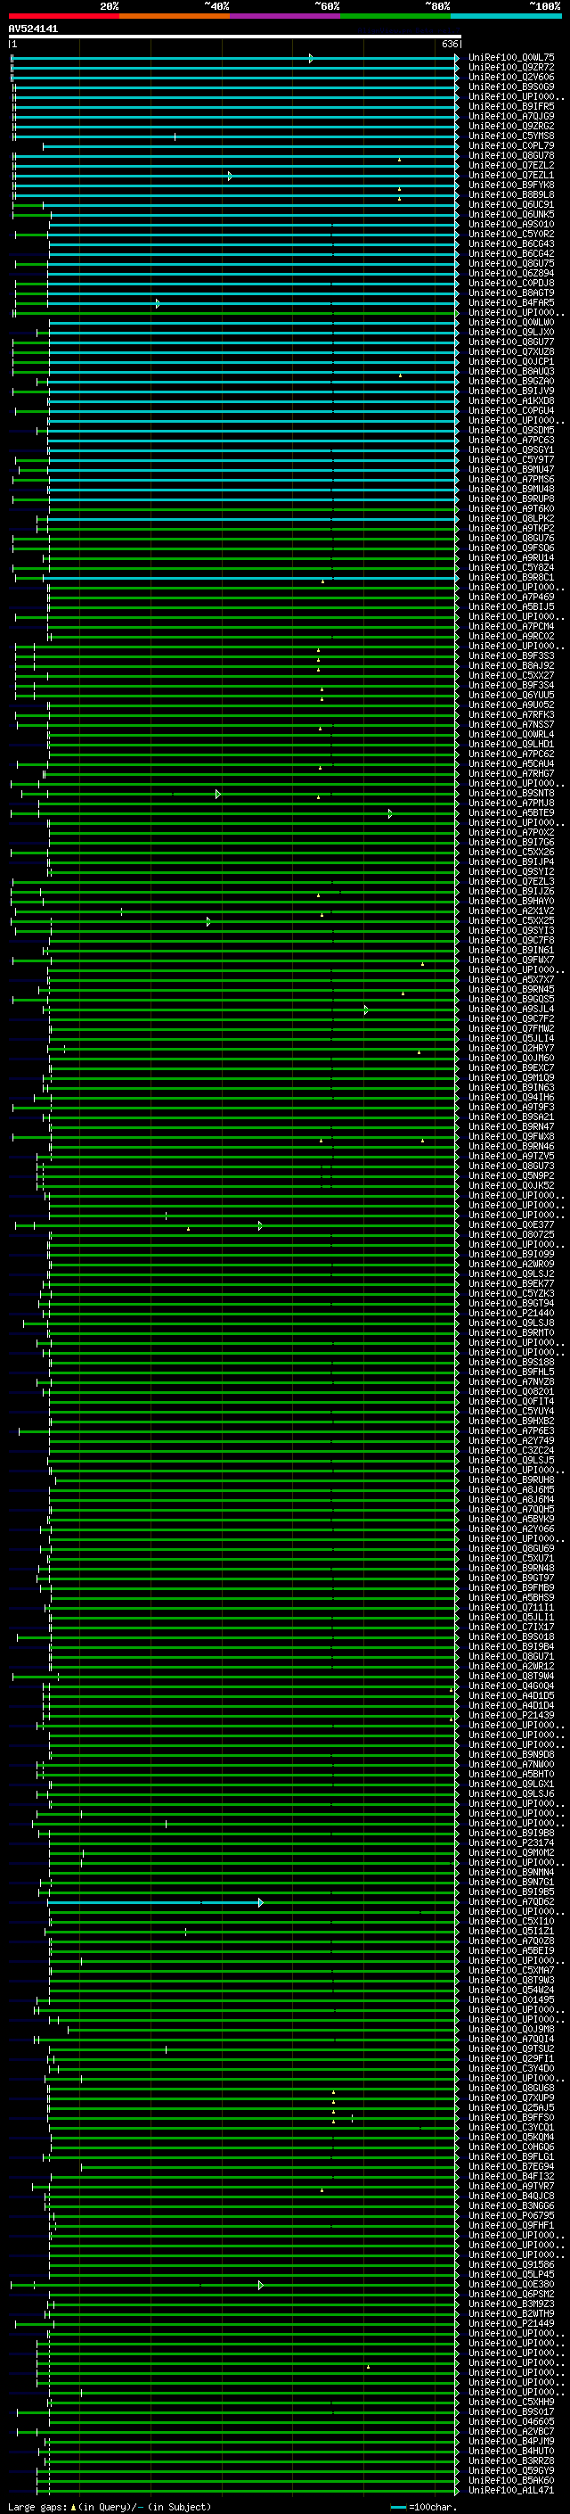This screenshot has height=2514, width=570.
Task: Click label UniRef100_C5YUY4
Action: pos(511,1411)
